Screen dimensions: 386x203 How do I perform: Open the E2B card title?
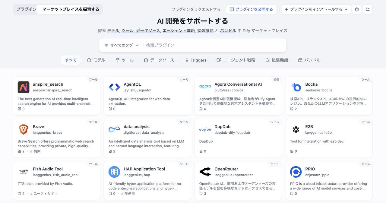point(309,127)
